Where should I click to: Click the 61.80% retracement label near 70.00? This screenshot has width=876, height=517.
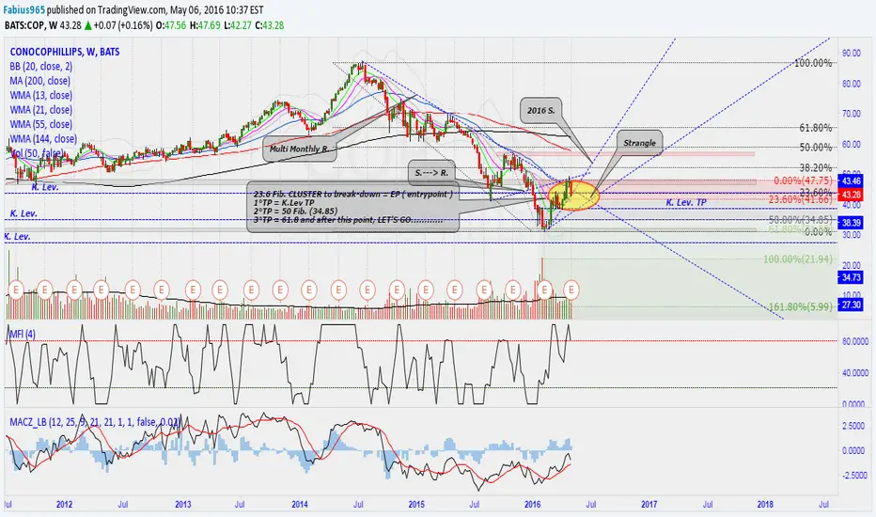816,128
